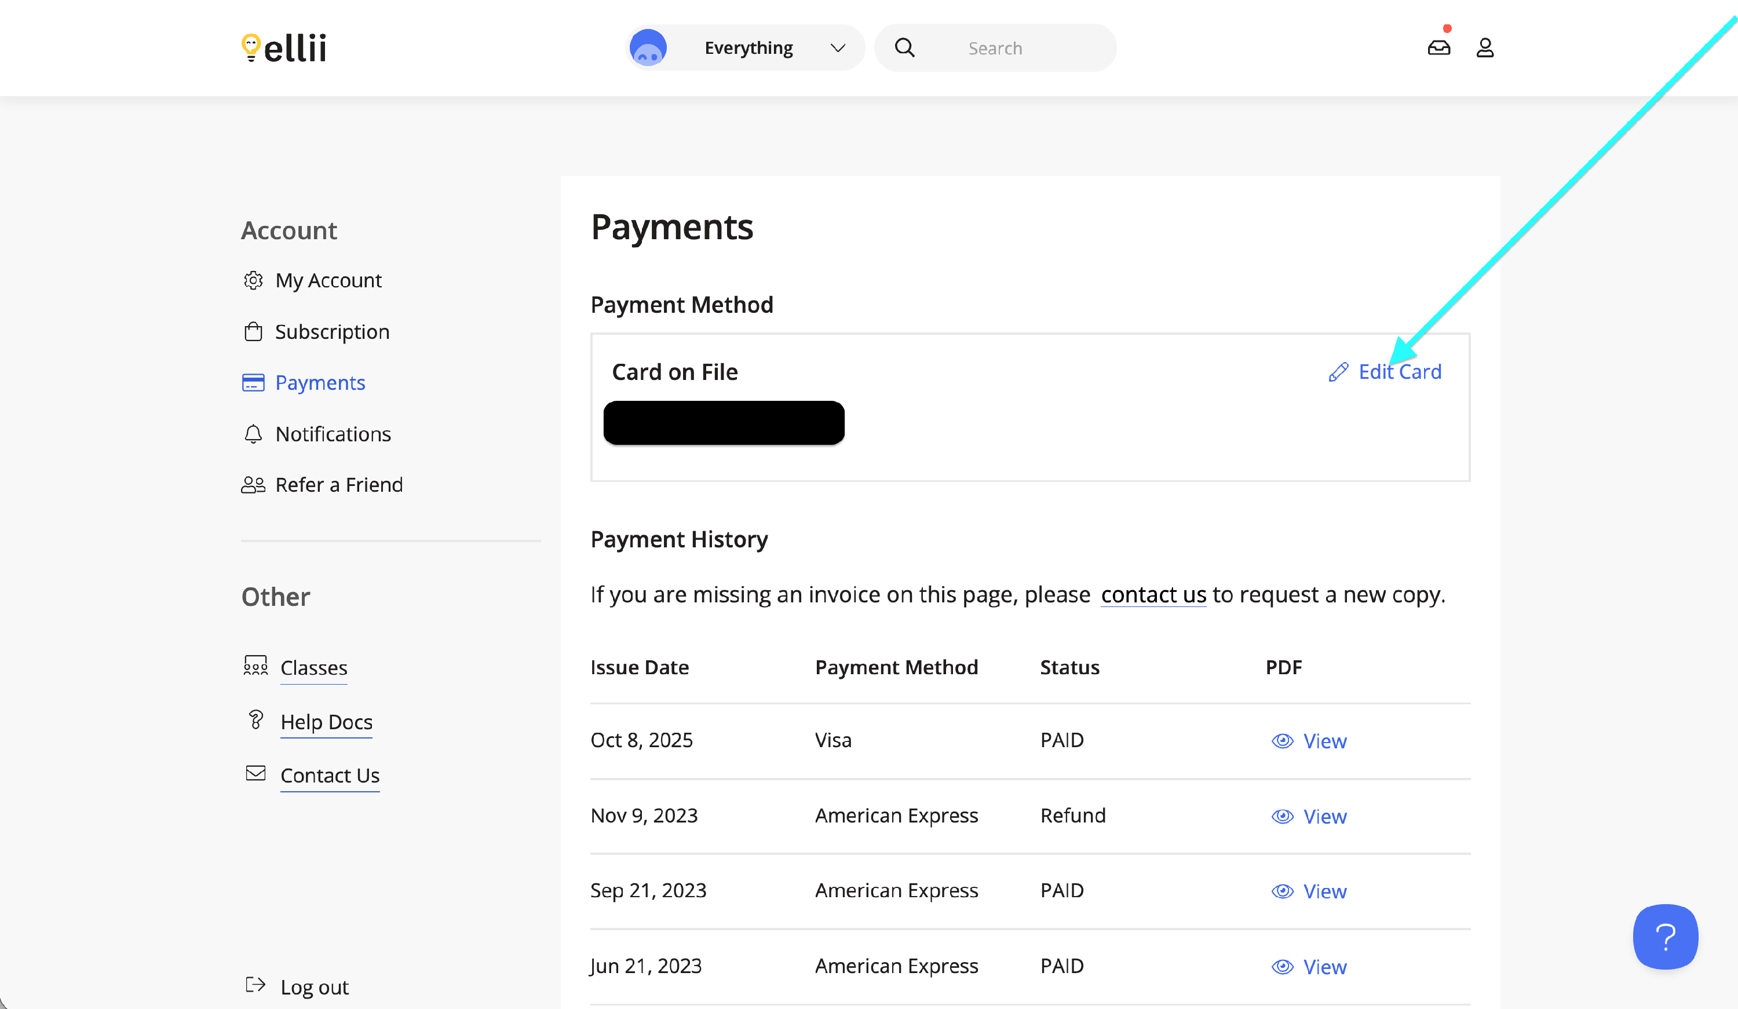Image resolution: width=1738 pixels, height=1009 pixels.
Task: Click the contact us link
Action: click(1153, 594)
